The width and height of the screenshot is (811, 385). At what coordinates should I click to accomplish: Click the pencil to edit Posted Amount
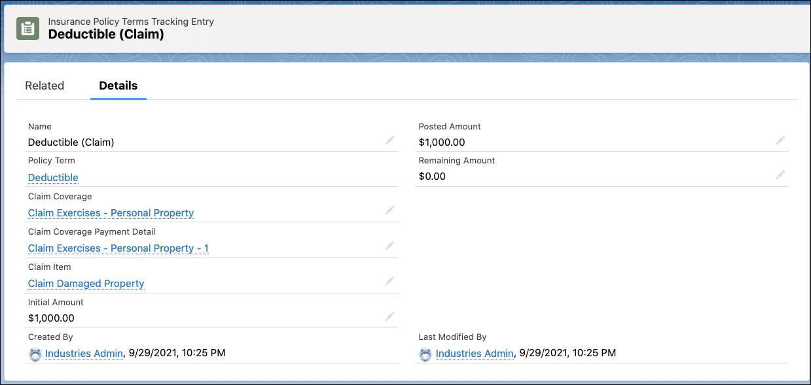[780, 141]
